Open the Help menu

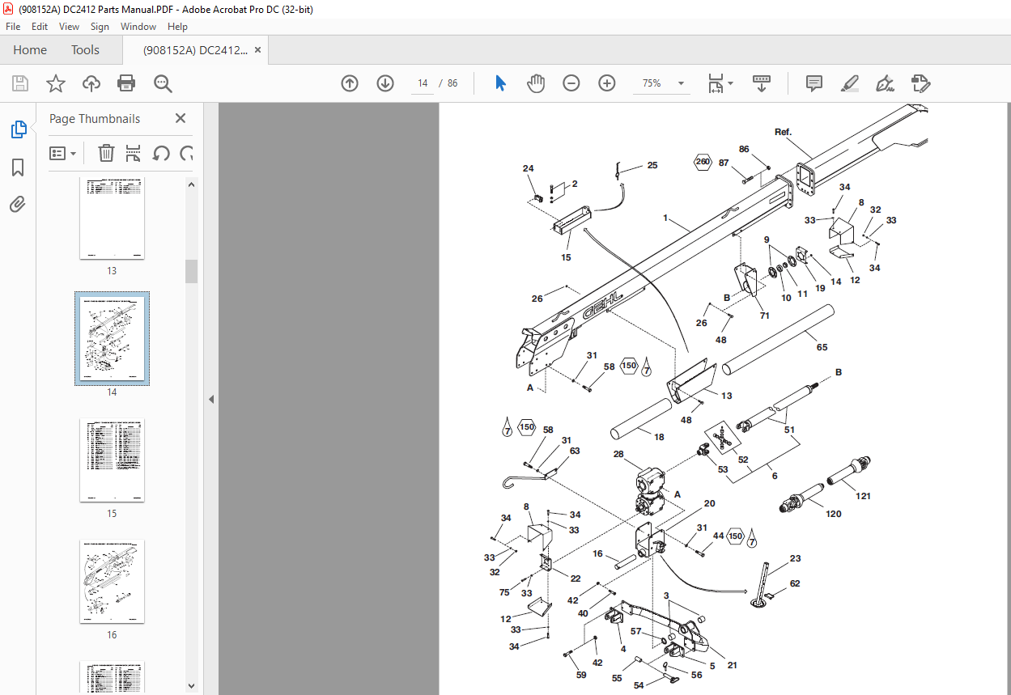pos(177,27)
